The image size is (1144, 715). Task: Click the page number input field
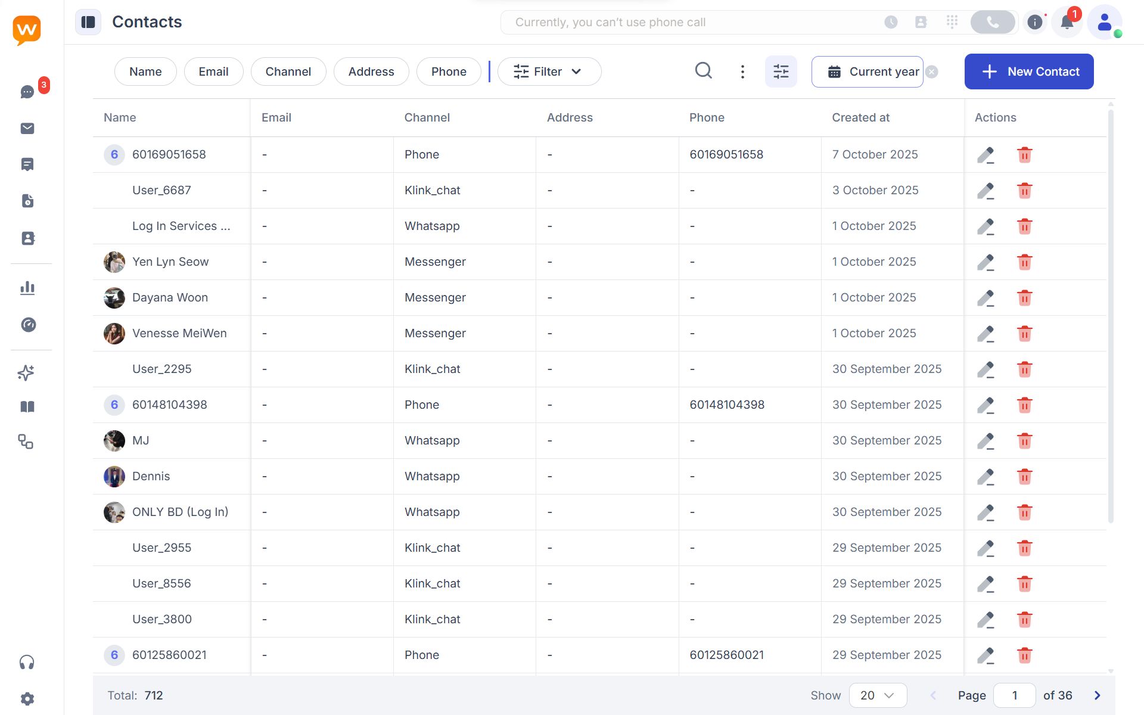(1015, 695)
